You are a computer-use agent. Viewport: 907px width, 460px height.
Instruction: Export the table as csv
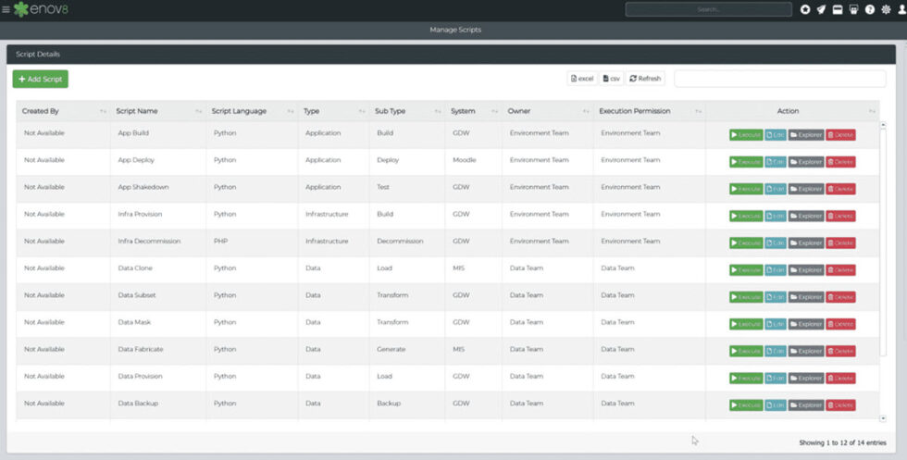[611, 79]
